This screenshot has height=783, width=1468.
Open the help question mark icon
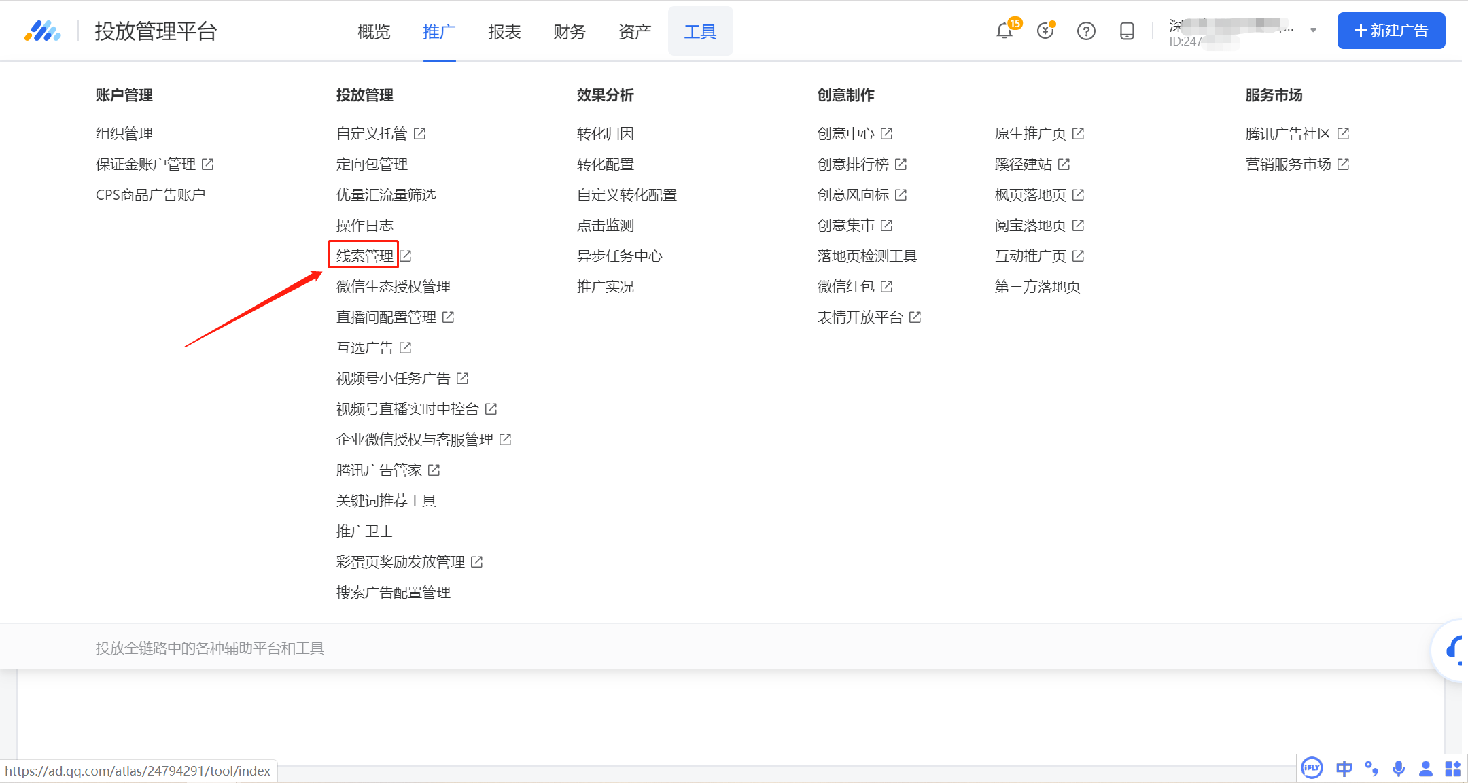1086,31
